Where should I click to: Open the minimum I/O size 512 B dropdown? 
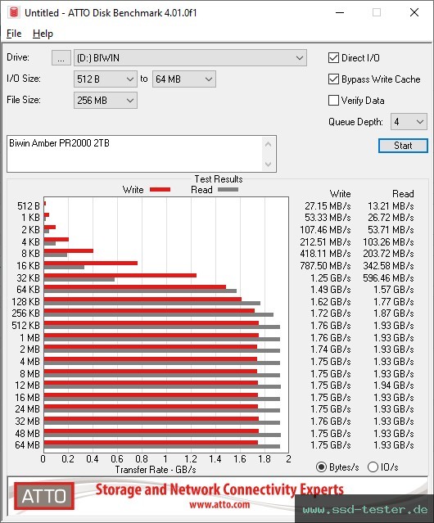coord(106,79)
